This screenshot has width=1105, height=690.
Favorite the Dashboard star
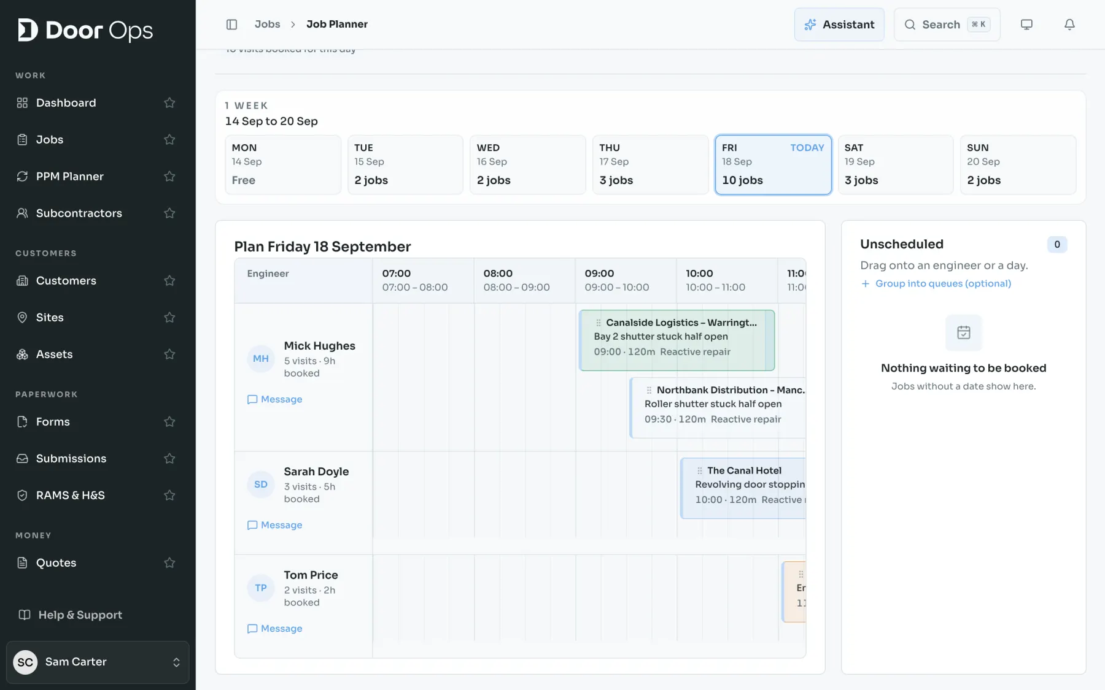pos(170,102)
